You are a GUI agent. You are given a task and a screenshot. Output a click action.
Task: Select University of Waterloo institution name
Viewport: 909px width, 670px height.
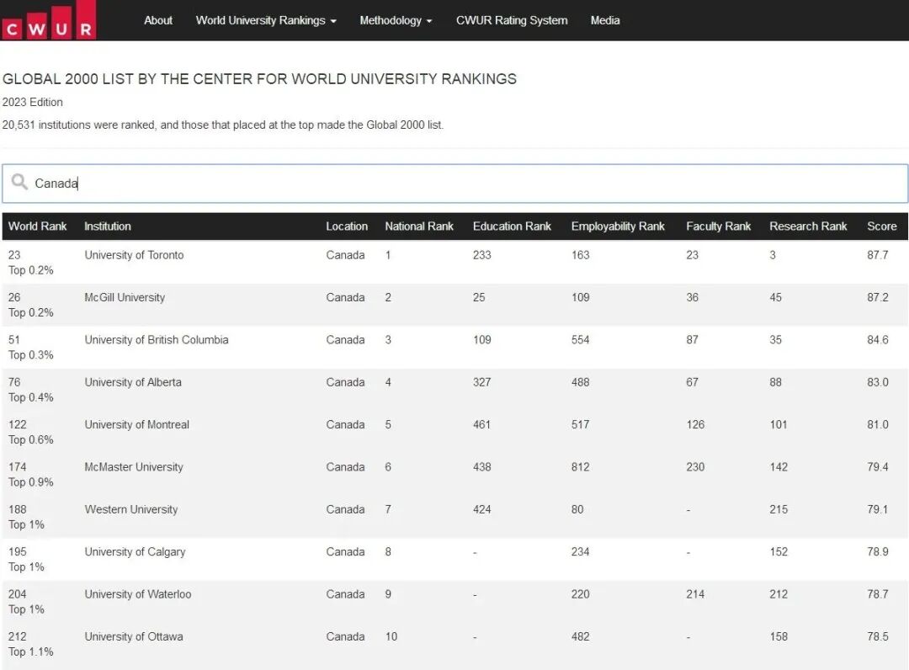[138, 593]
